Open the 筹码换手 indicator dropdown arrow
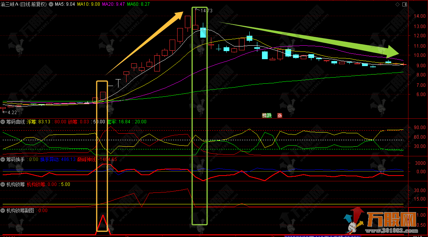Screen dimensions: 428x237 (3, 159)
